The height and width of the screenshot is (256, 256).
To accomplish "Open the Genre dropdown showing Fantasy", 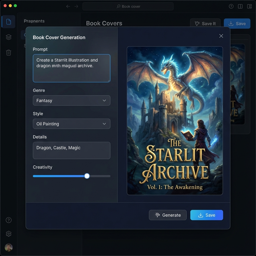I will (71, 100).
